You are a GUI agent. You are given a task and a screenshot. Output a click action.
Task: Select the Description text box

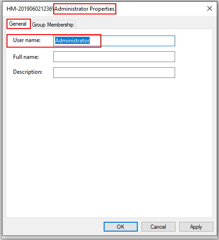114,72
